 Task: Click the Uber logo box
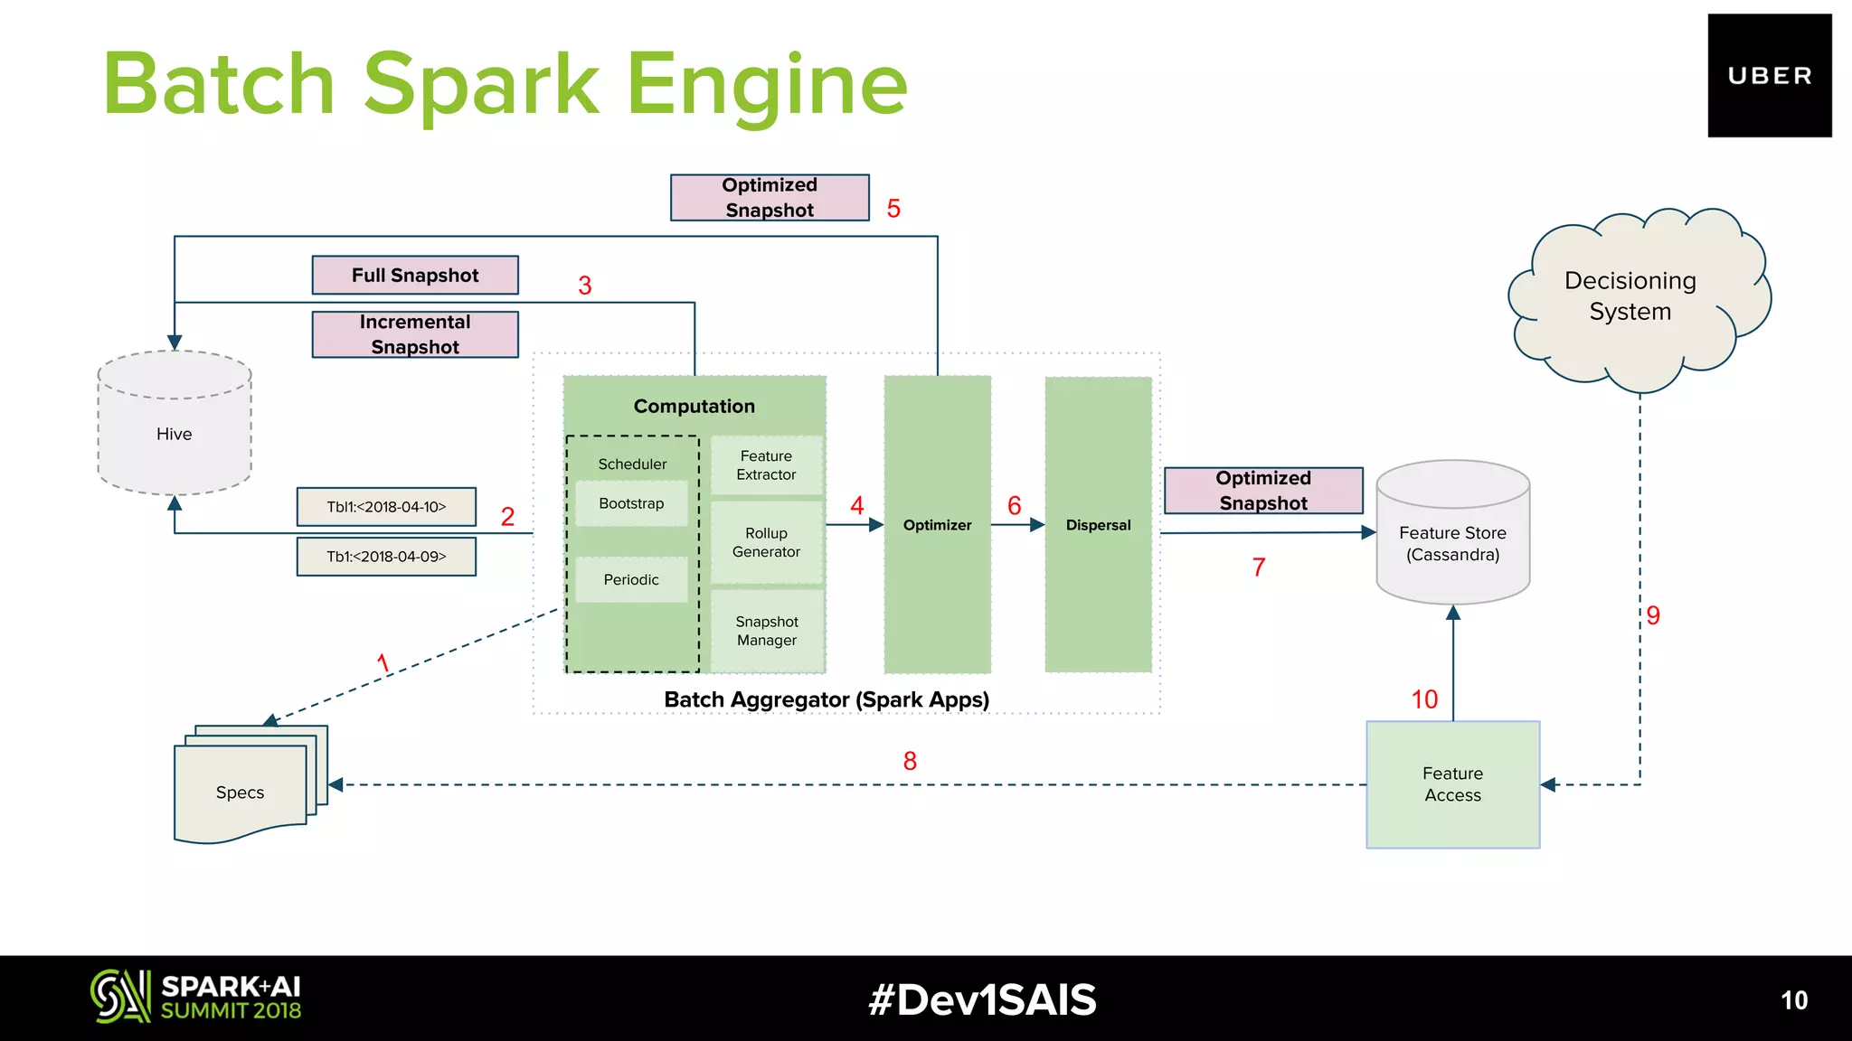[1769, 76]
